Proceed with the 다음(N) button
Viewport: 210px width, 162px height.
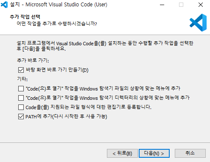coord(154,153)
